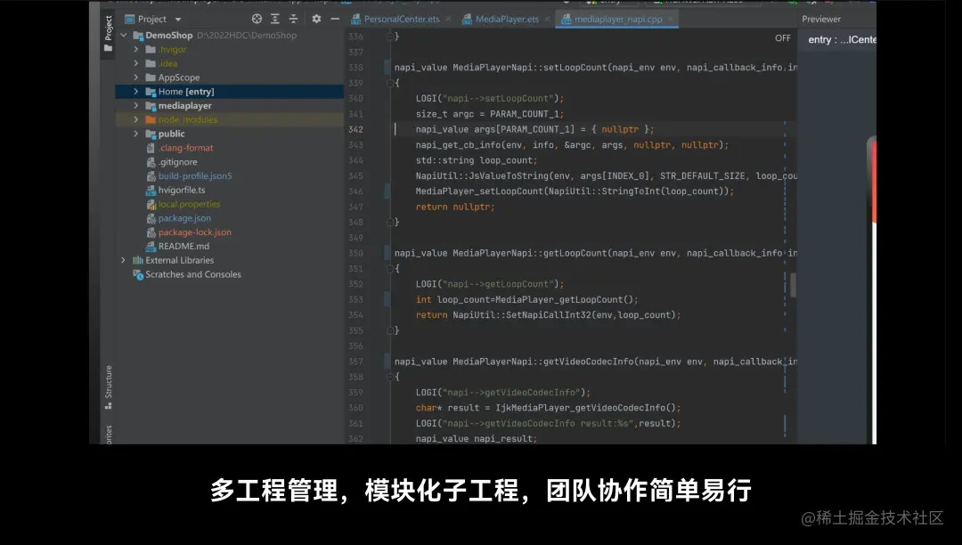The width and height of the screenshot is (962, 545).
Task: Select the public folder row
Action: (x=230, y=134)
